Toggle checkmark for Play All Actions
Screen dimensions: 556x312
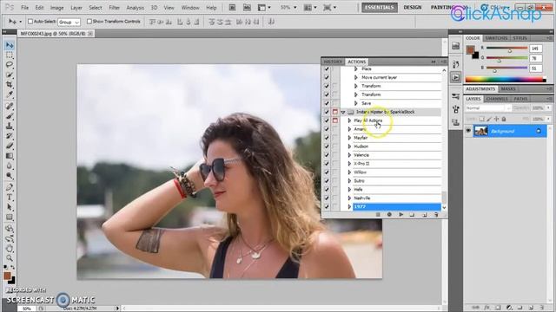(x=327, y=120)
